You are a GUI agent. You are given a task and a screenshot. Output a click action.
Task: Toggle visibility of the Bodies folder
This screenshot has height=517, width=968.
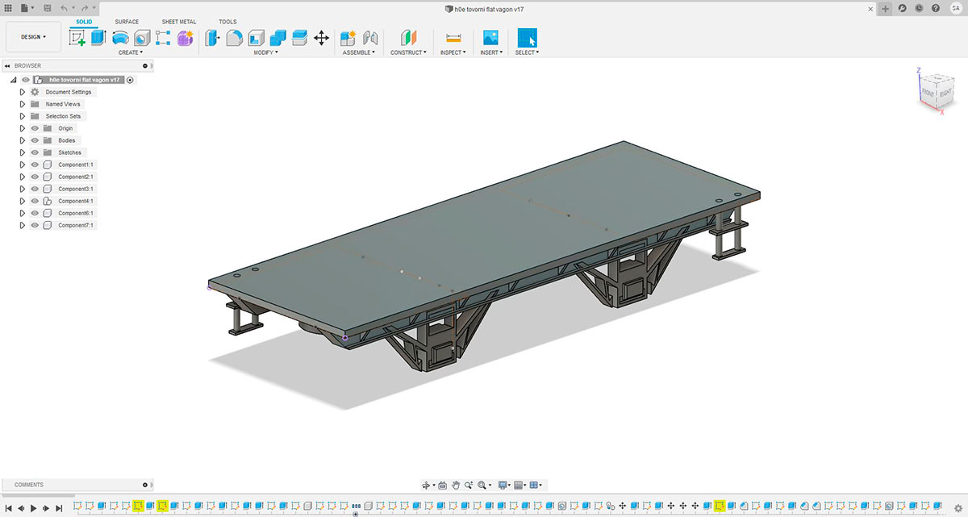point(35,140)
